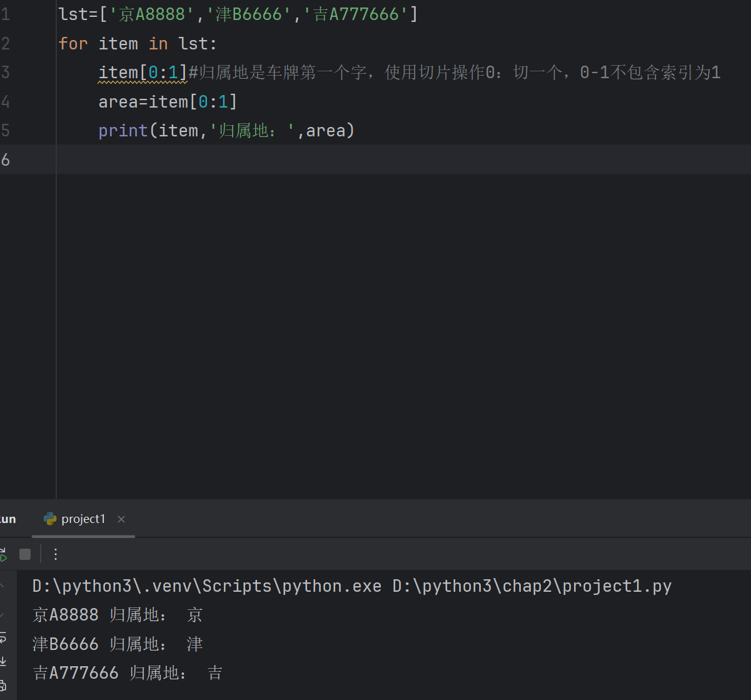Viewport: 751px width, 700px height.
Task: Click the '吉A777666' string in the list
Action: [x=356, y=14]
